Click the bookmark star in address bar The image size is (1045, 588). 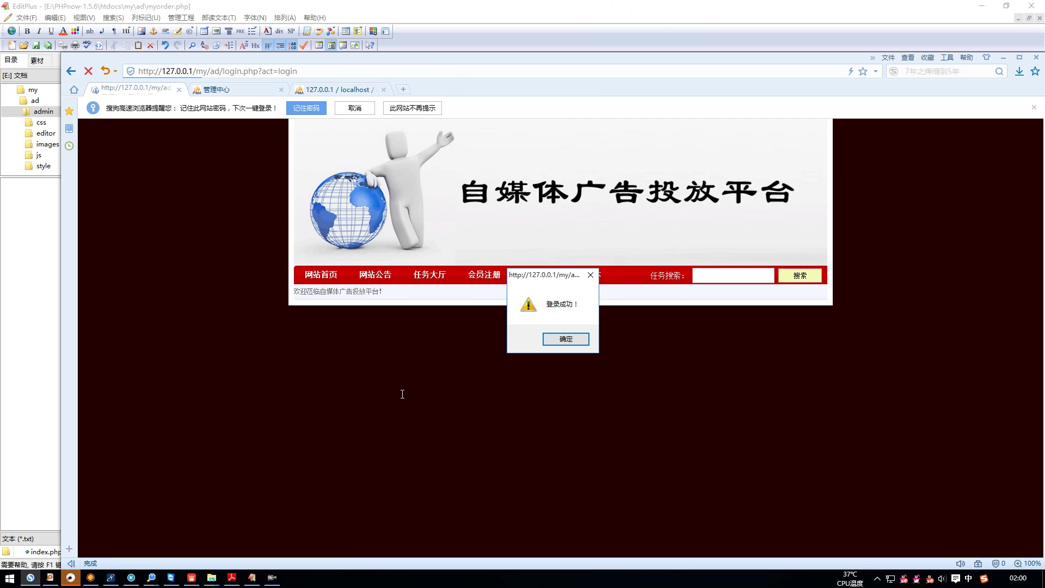click(x=863, y=71)
